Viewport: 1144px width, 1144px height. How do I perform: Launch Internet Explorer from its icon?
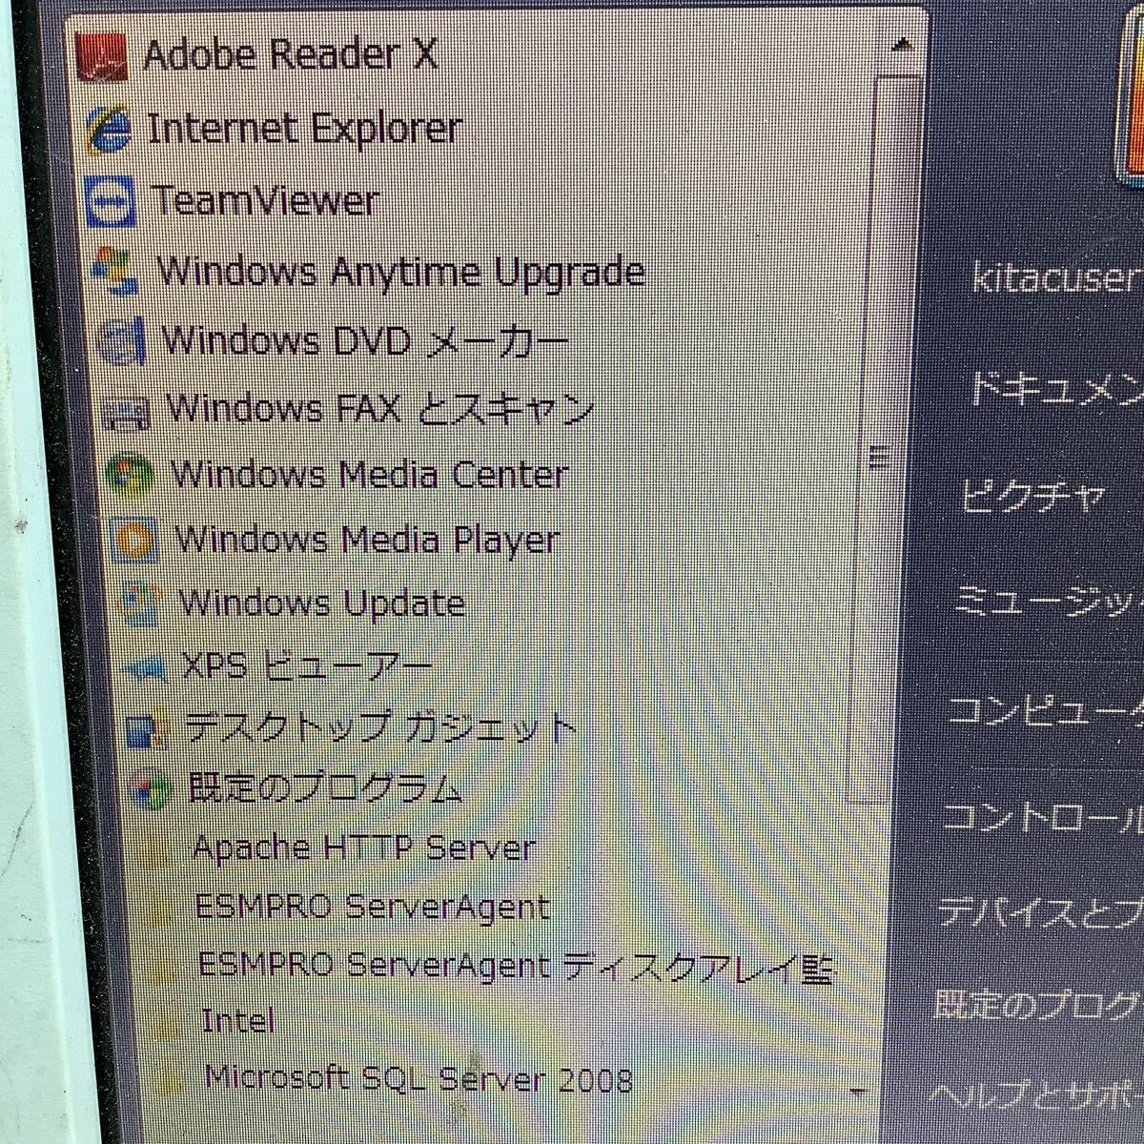(108, 129)
